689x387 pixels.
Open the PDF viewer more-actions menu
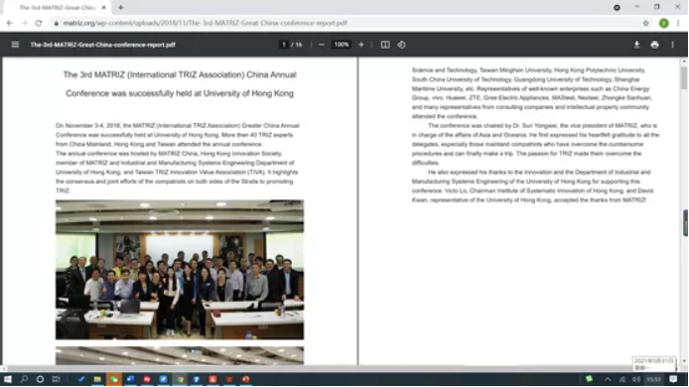pyautogui.click(x=673, y=45)
